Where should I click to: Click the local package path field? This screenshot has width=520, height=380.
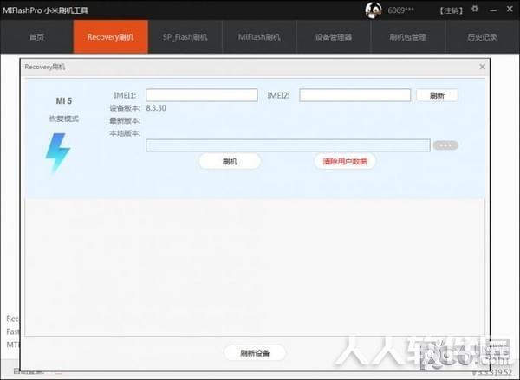(x=288, y=145)
